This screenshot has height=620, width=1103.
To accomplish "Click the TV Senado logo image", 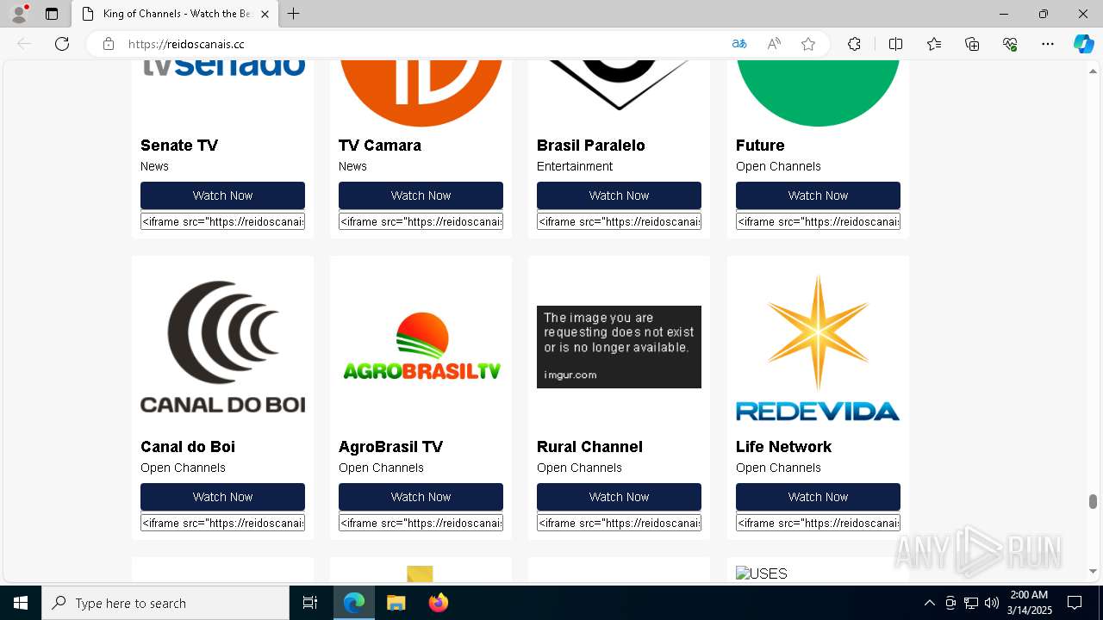I will tap(224, 67).
